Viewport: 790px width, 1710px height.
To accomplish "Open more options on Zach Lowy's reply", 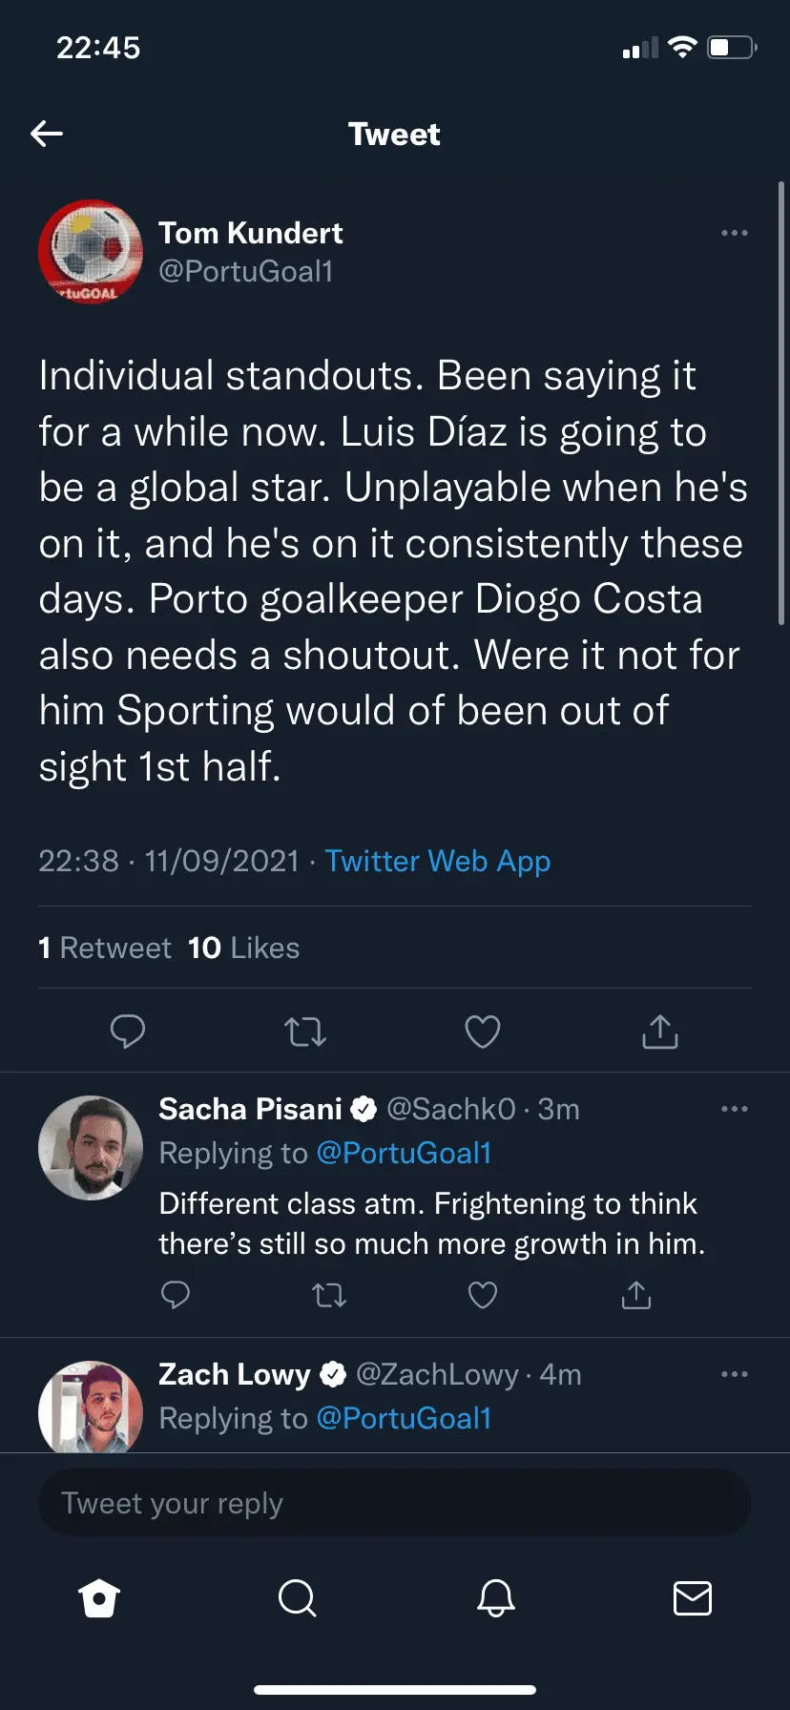I will click(734, 1374).
